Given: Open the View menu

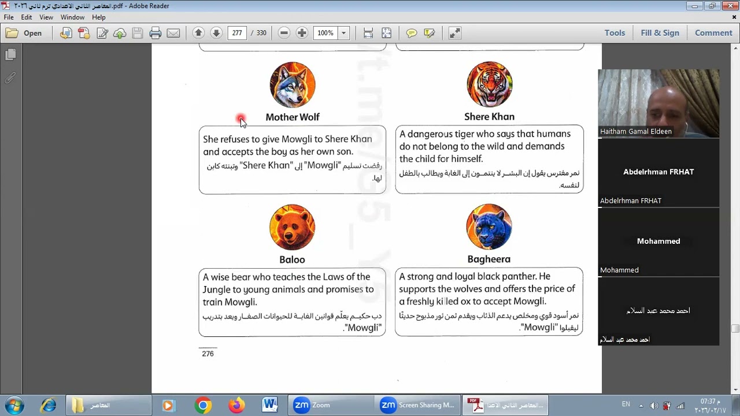Looking at the screenshot, I should point(46,17).
